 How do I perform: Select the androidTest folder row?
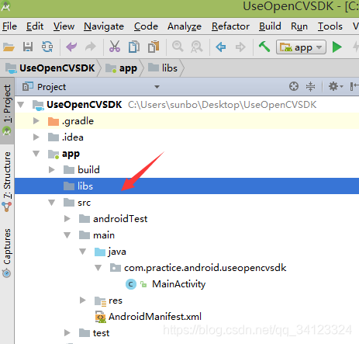point(113,219)
